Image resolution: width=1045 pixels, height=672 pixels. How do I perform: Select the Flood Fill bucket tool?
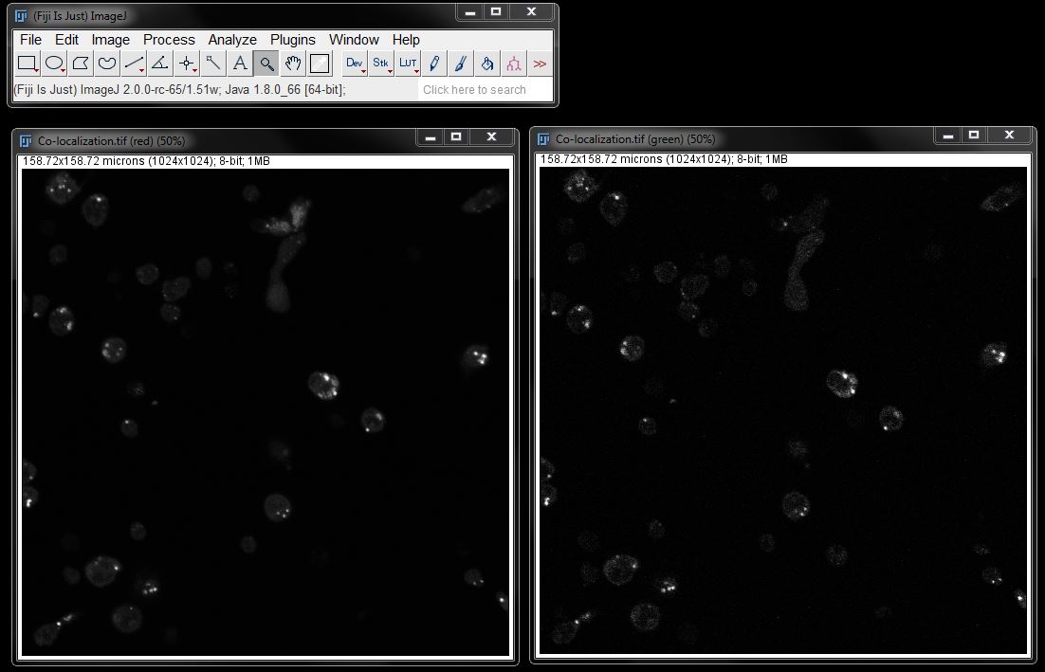click(486, 64)
